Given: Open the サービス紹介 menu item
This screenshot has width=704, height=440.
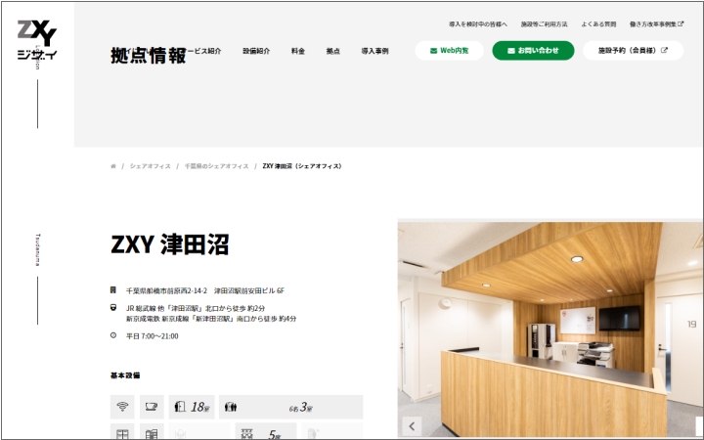Looking at the screenshot, I should click(x=203, y=51).
